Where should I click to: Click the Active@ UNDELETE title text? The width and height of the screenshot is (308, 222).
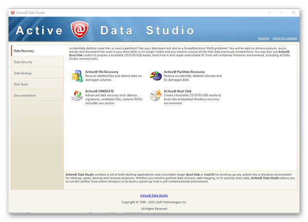(100, 91)
